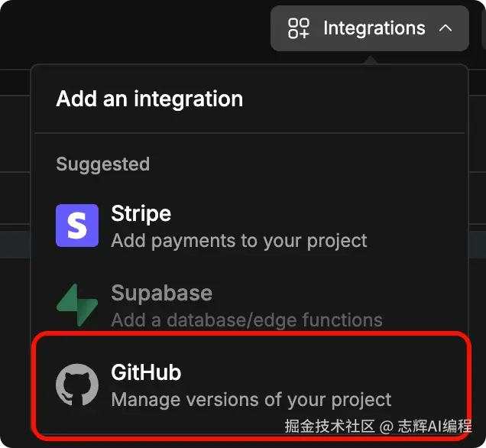Viewport: 486px width, 448px height.
Task: Click the @ symbol in the watermark
Action: (387, 426)
